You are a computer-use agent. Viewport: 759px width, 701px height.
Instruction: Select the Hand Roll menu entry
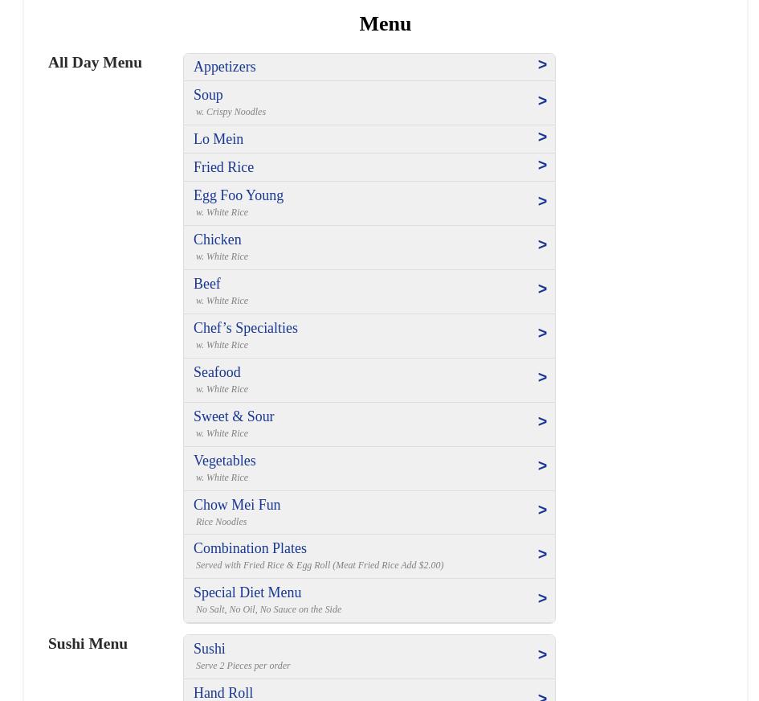pos(223,693)
